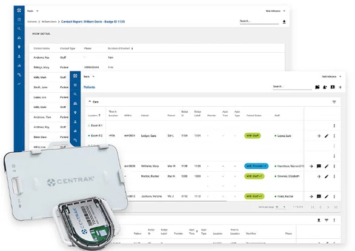355x251 pixels.
Task: Click the William Davis breadcrumb link
Action: point(49,22)
